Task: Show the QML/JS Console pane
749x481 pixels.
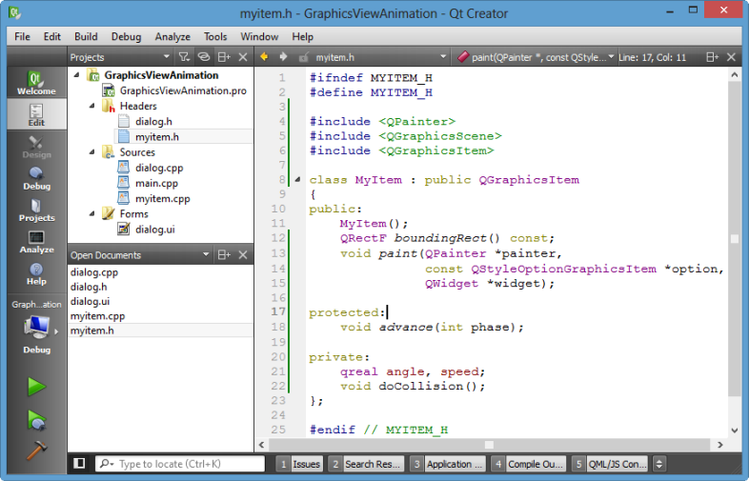Action: 610,464
